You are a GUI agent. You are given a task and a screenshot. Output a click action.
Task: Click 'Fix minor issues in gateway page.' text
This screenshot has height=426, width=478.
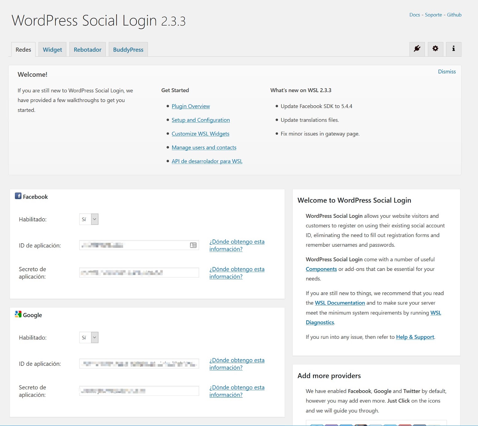[320, 134]
